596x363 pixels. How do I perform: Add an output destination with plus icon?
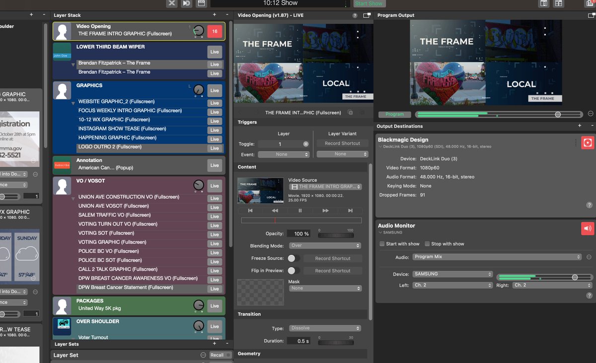(579, 126)
